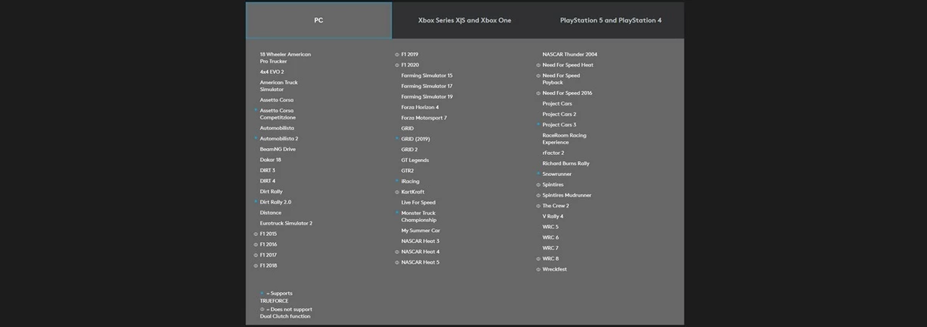Click the no-dual-clutch symbol beside Need For Speed Heat

(x=538, y=66)
